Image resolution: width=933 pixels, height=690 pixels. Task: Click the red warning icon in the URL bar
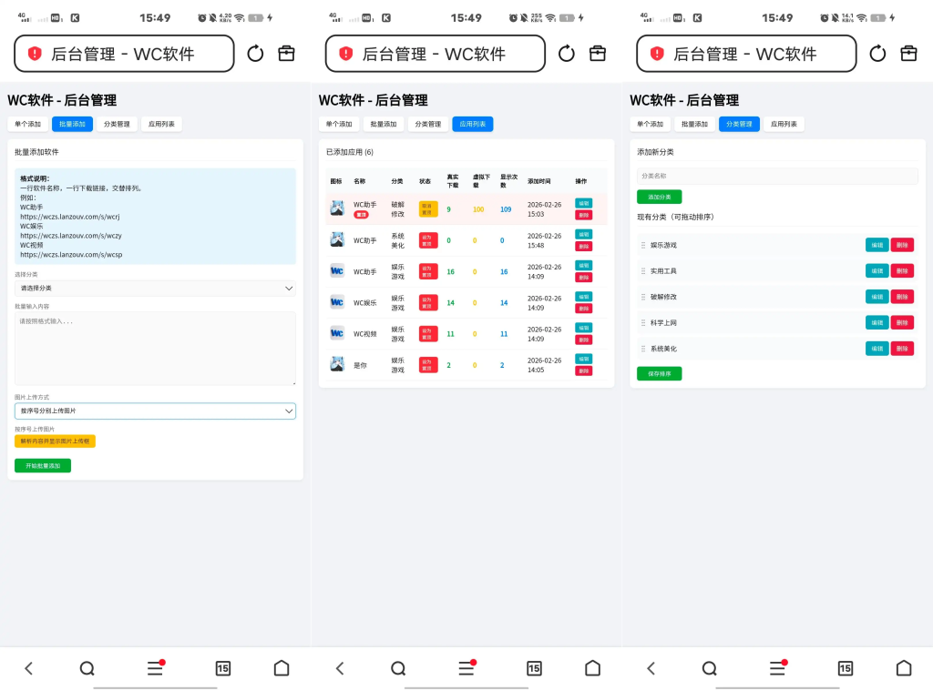[x=32, y=54]
